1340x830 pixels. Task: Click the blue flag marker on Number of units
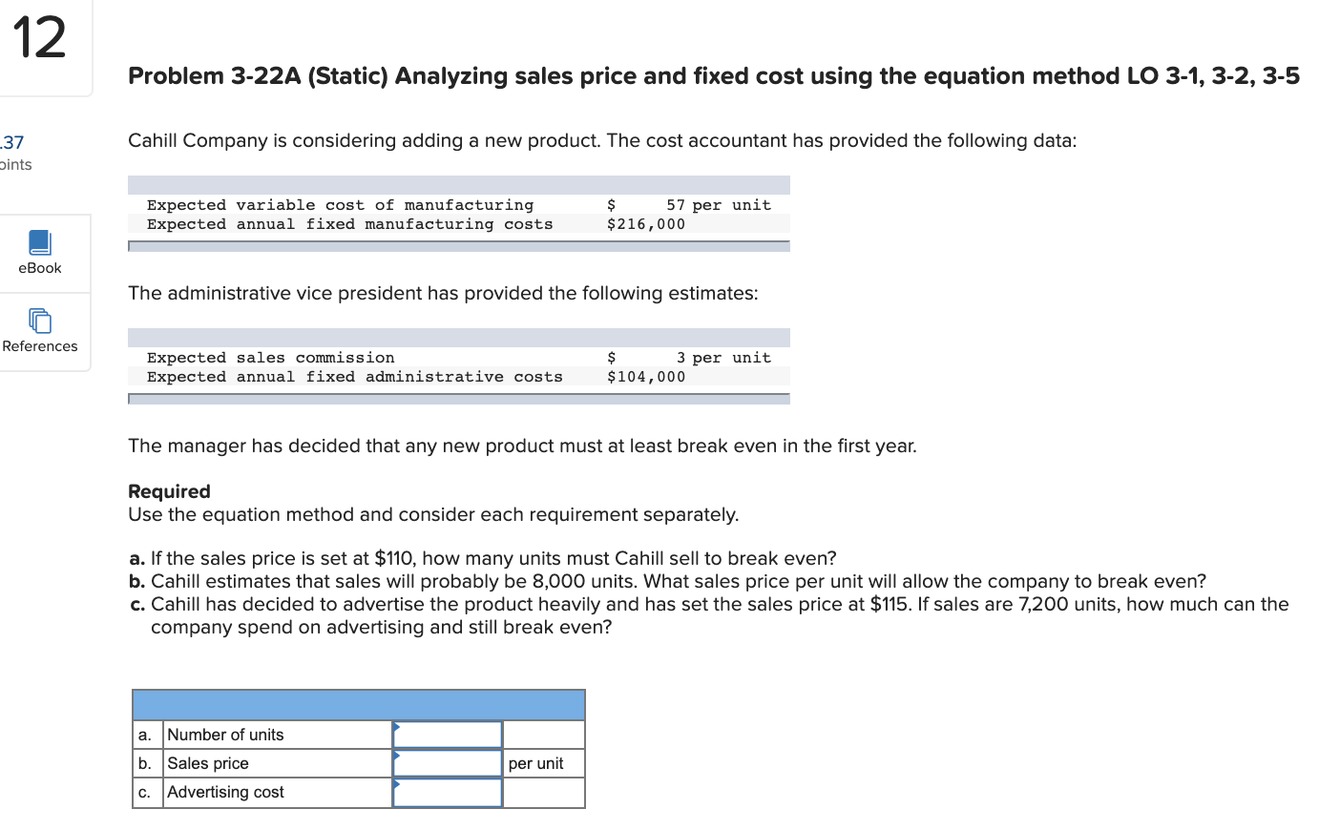[397, 728]
